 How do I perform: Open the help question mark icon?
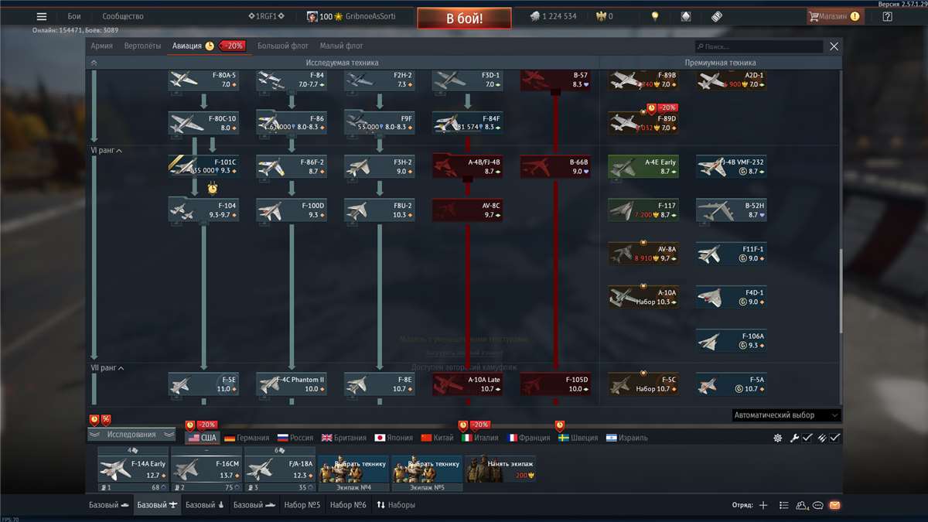[x=887, y=16]
